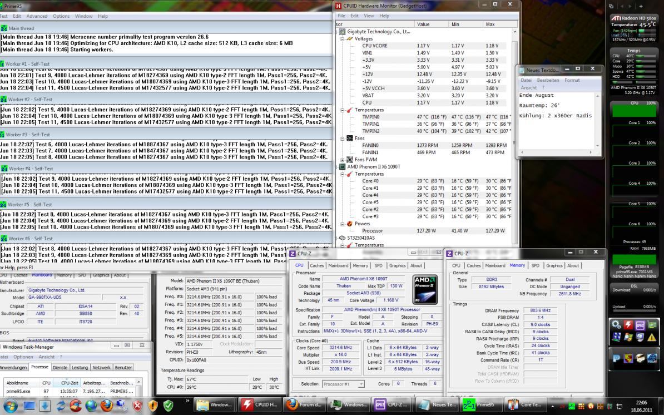Open the Leistung tab in Task Manager
664x415 pixels.
(x=80, y=368)
